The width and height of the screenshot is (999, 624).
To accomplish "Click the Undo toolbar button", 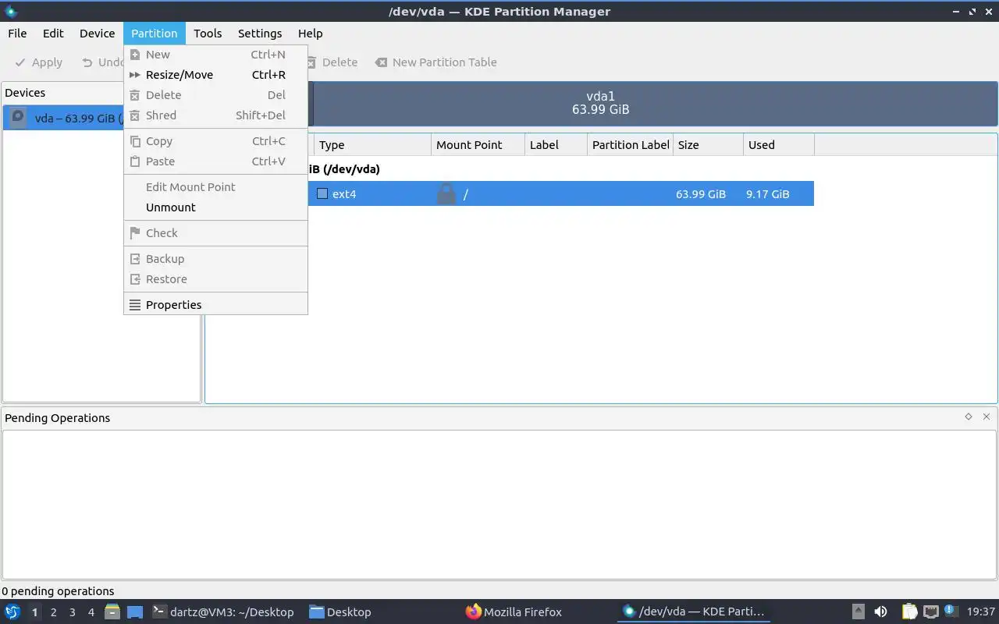I will [x=102, y=62].
